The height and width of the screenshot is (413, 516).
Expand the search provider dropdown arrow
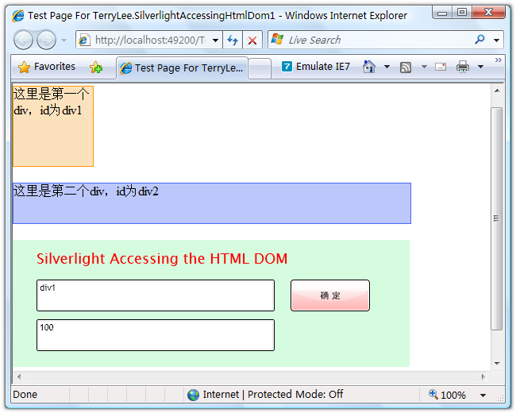[x=497, y=41]
